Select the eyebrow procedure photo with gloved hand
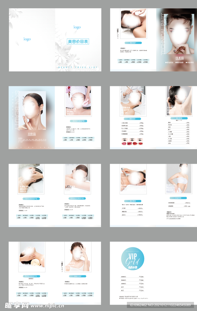Viewport: 197px width, 311px height. [133, 101]
